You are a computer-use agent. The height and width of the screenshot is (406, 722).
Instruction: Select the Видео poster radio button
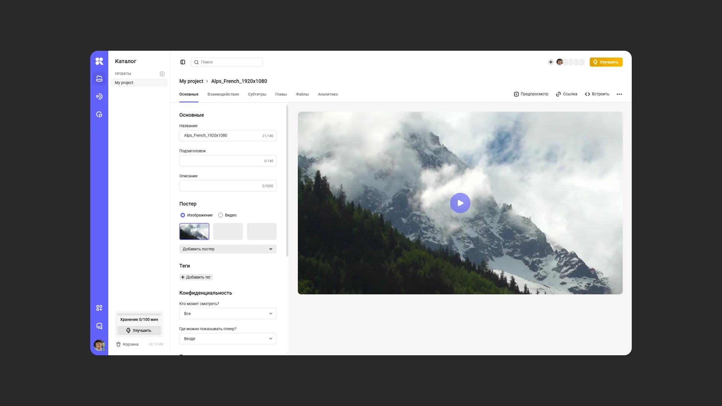point(220,215)
